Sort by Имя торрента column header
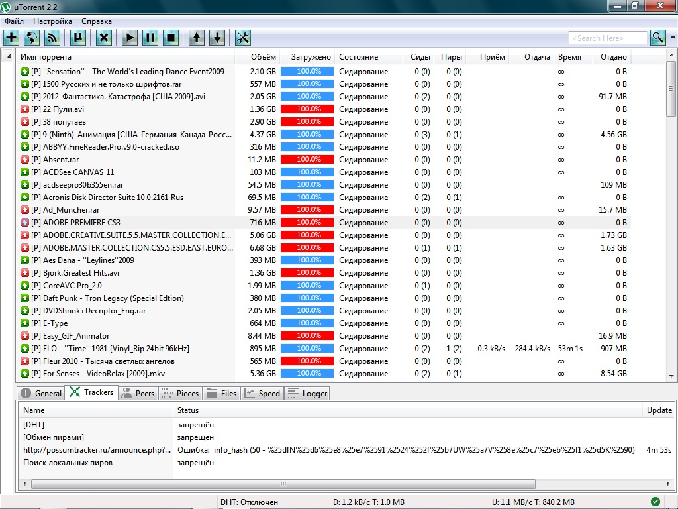This screenshot has height=509, width=678. coord(125,57)
